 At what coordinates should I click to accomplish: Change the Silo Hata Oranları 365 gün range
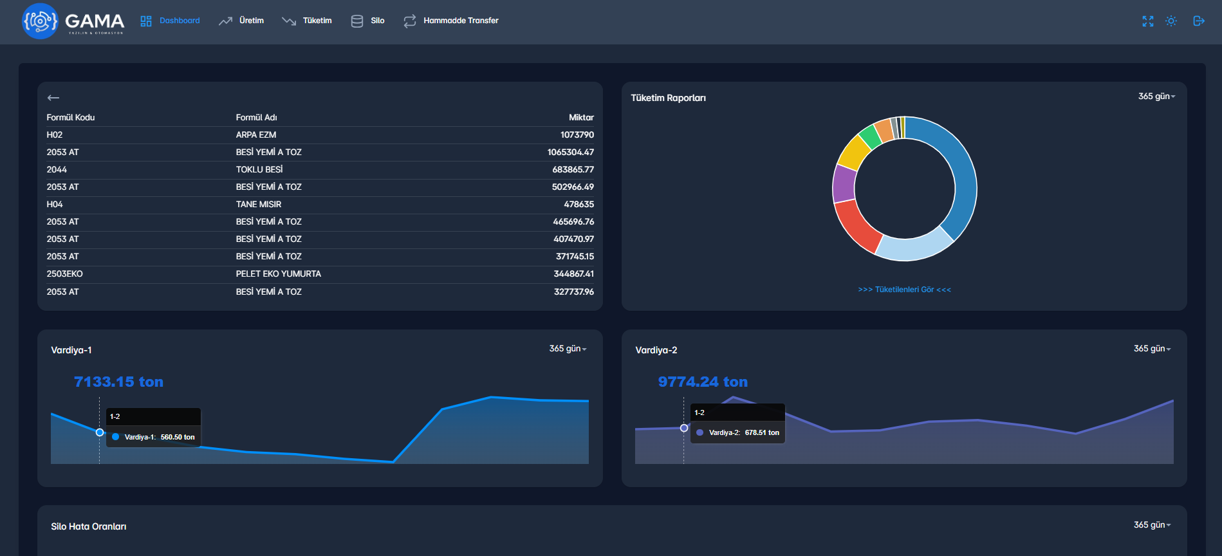tap(1152, 525)
